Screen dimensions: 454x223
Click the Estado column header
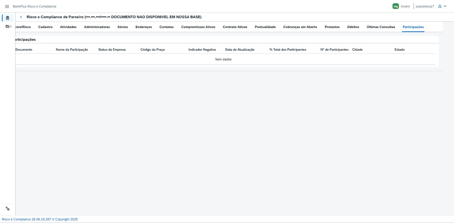[x=400, y=50]
